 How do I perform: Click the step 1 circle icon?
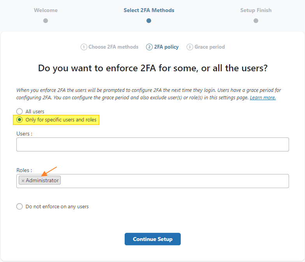coord(84,47)
